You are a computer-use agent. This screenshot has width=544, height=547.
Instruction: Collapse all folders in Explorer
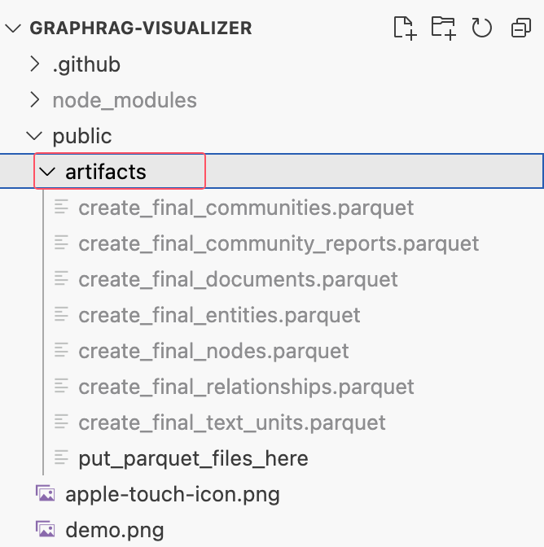(520, 28)
